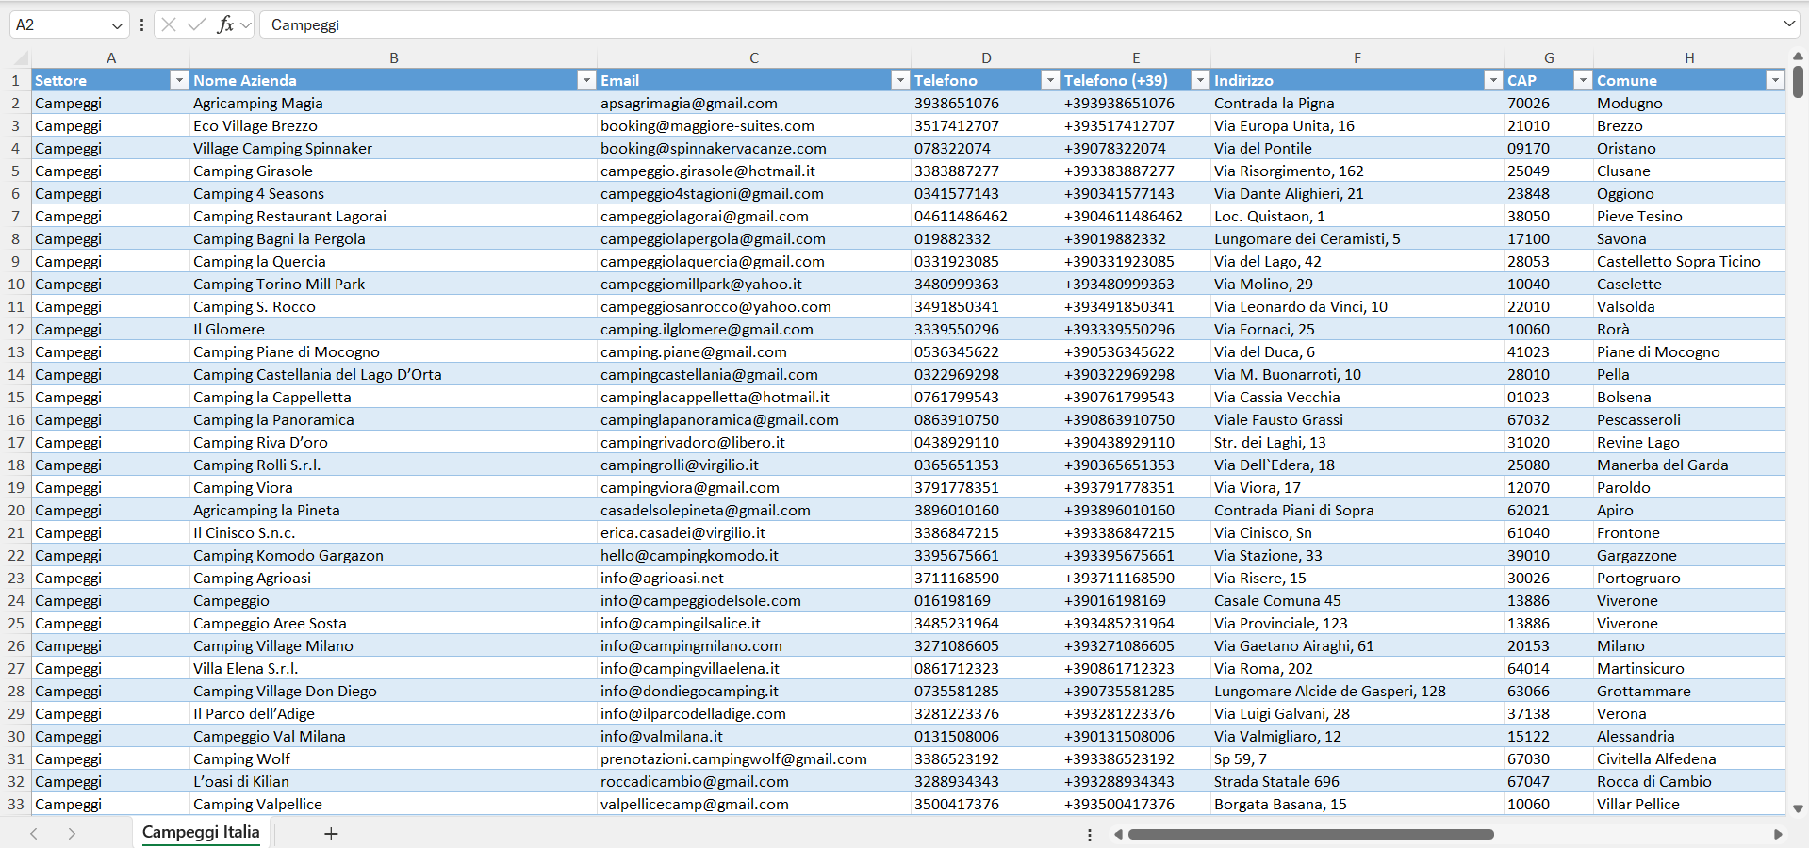
Task: Click the Insert Function fx icon
Action: [x=225, y=24]
